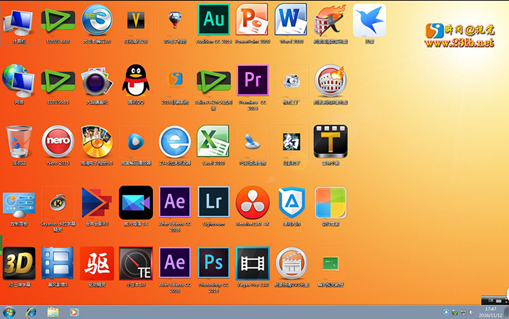Select the DaVinci Resolve icon
Image resolution: width=509 pixels, height=319 pixels.
(x=253, y=202)
